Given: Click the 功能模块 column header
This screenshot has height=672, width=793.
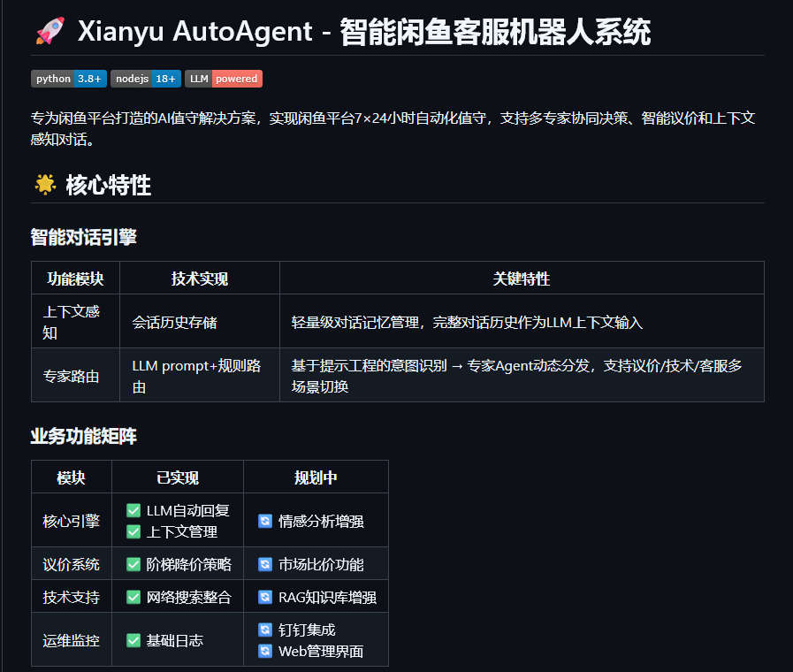Looking at the screenshot, I should coord(75,279).
